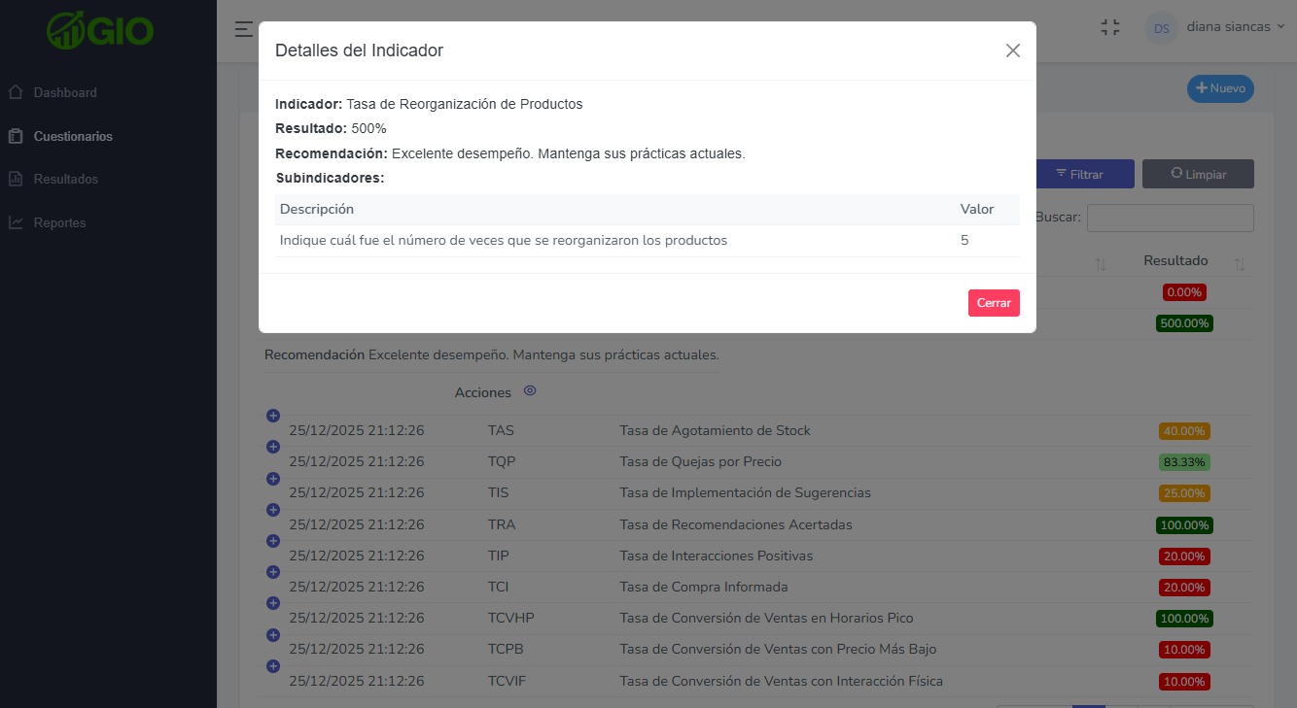Toggle visibility with the eye icon beside Acciones

tap(530, 390)
